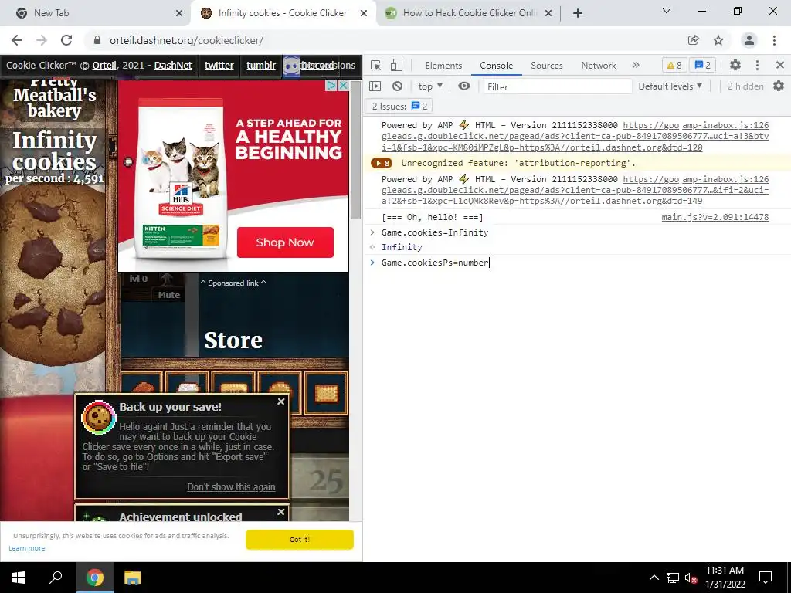Click the 2 messages badge in DevTools toolbar
Viewport: 791px width, 593px height.
(x=703, y=65)
